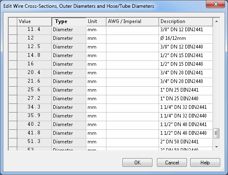Click description 1 1/2" DN 40 DIN2441
This screenshot has width=228, height=175.
[186, 125]
